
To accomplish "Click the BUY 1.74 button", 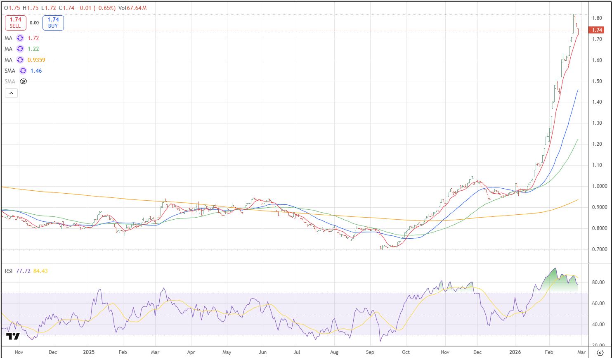I will click(53, 22).
